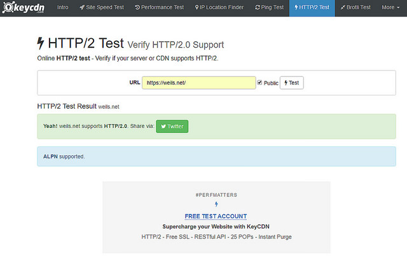Click the URL input field
The width and height of the screenshot is (407, 257).
pos(198,83)
